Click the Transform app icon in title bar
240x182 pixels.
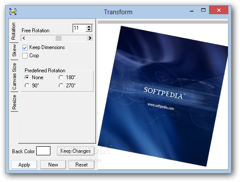(x=13, y=12)
